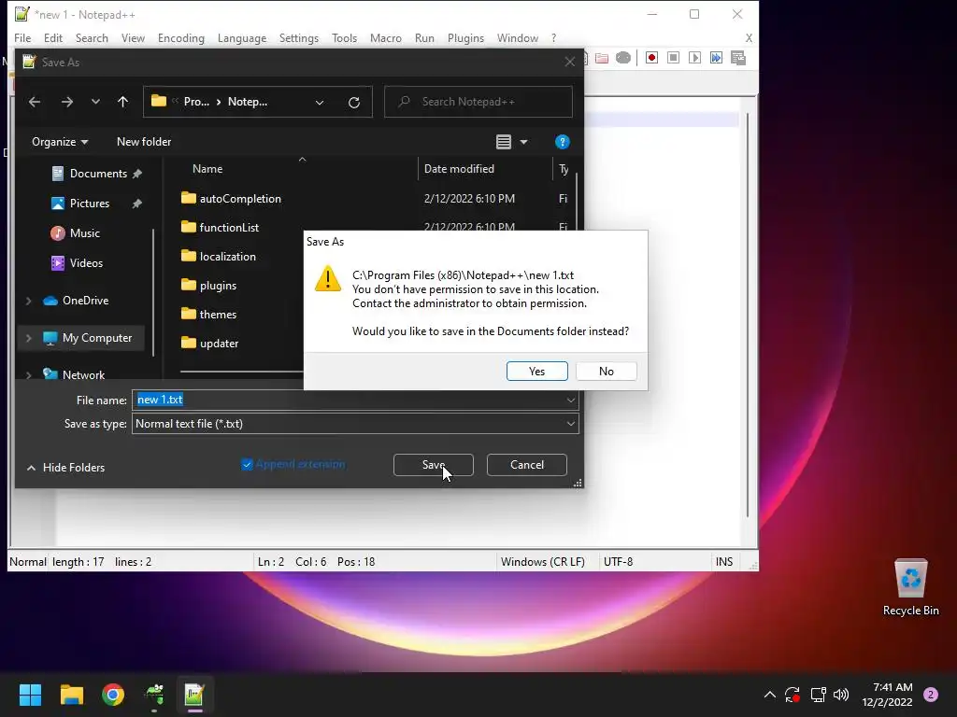Screen dimensions: 957x717
Task: Click No in the permission warning
Action: pos(606,372)
